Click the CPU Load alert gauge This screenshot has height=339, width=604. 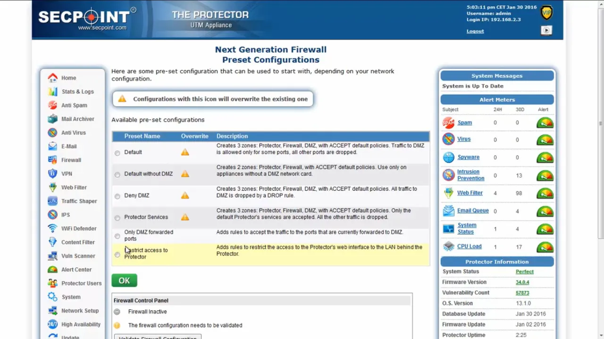tap(545, 247)
